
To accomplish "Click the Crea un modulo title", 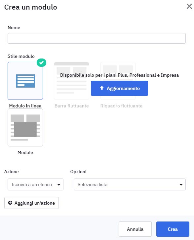I will pos(31,7).
